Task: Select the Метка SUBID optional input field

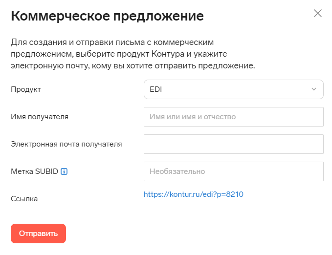Action: pyautogui.click(x=233, y=171)
